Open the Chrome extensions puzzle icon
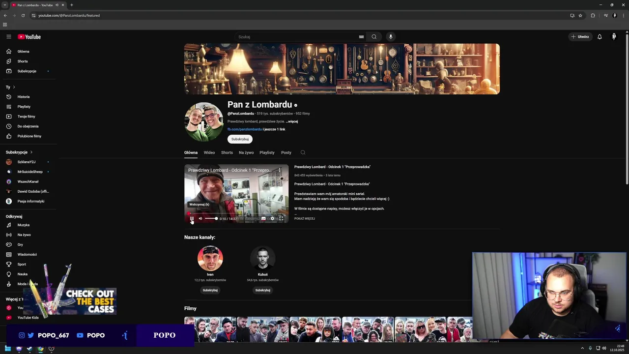629x354 pixels. click(593, 15)
